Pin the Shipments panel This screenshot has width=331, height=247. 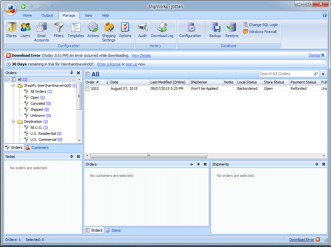[x=317, y=164]
